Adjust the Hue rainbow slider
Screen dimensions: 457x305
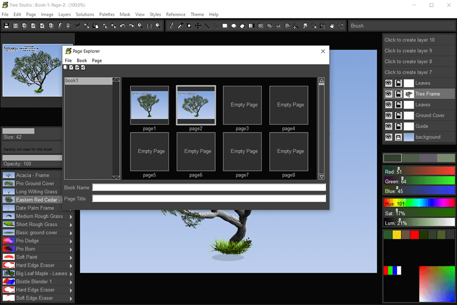tap(419, 203)
